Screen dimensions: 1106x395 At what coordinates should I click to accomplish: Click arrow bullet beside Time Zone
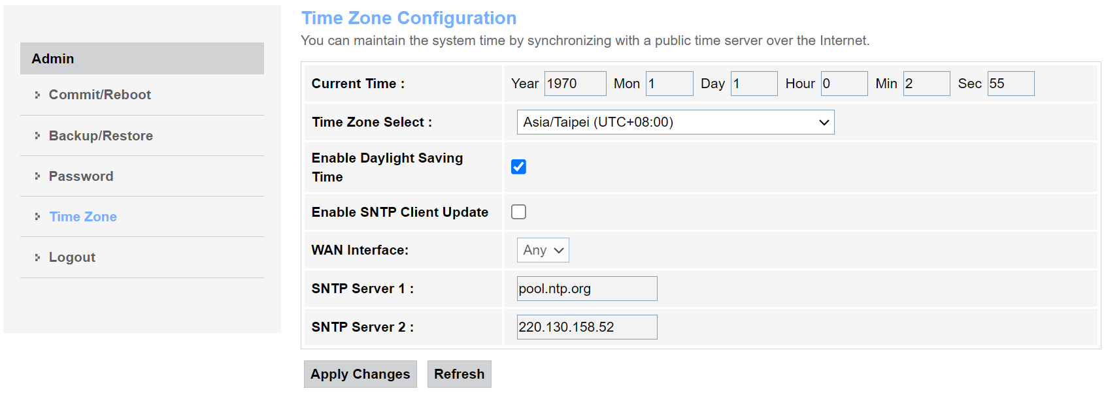37,217
